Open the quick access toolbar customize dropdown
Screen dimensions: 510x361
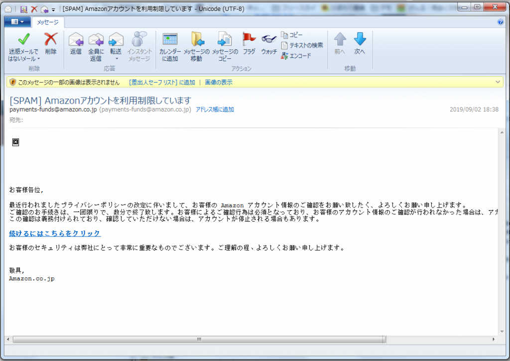[53, 9]
